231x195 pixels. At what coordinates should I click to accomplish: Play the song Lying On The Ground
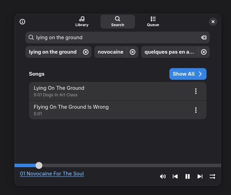click(x=118, y=91)
